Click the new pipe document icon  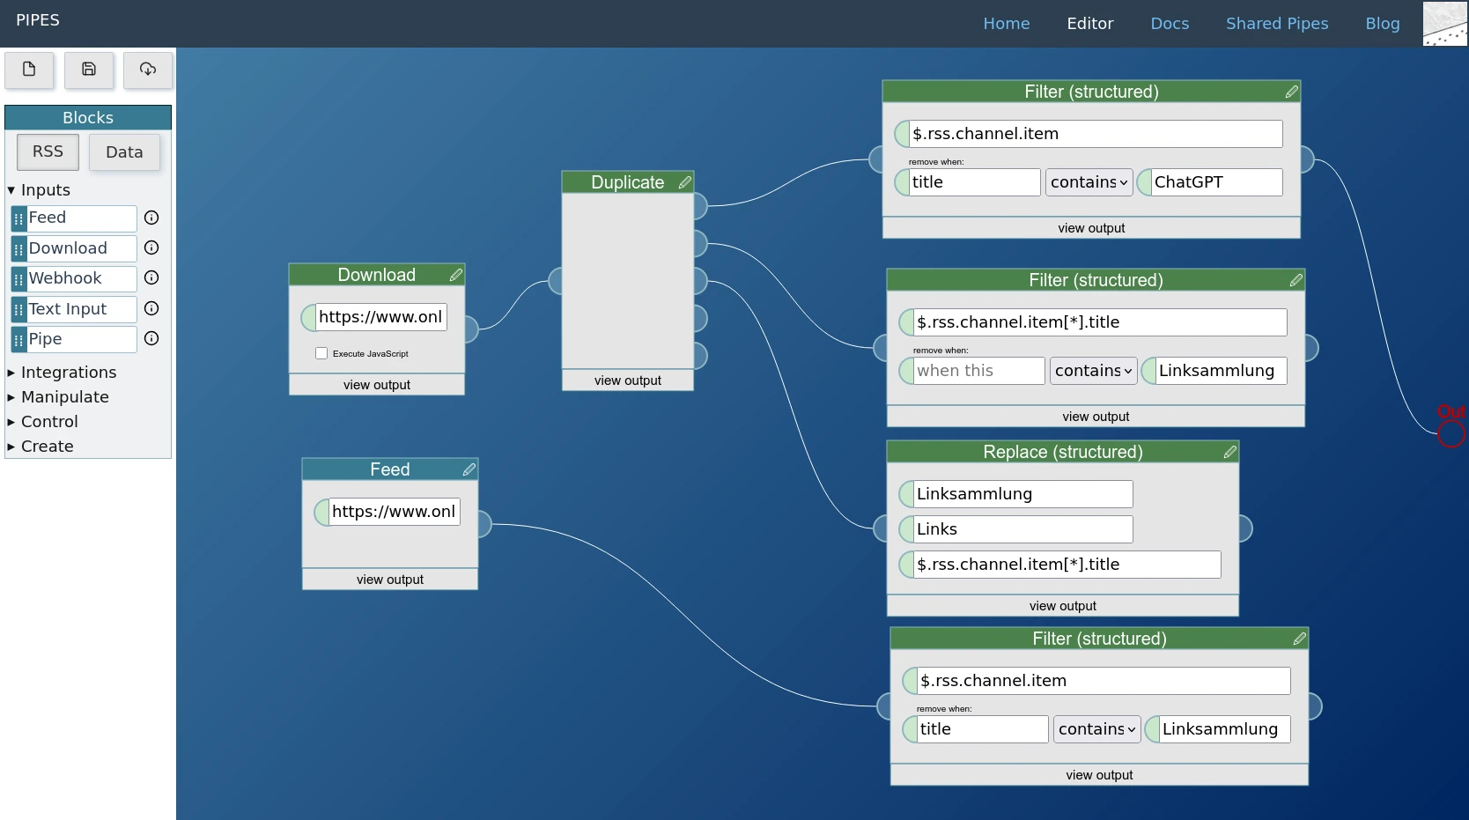(x=29, y=70)
